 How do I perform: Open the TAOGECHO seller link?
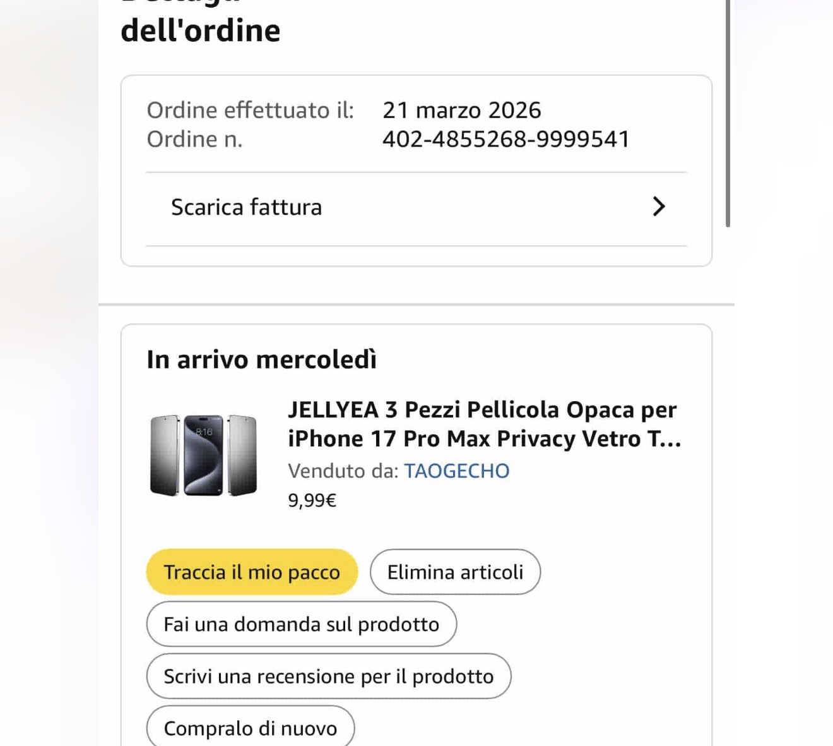(x=456, y=471)
